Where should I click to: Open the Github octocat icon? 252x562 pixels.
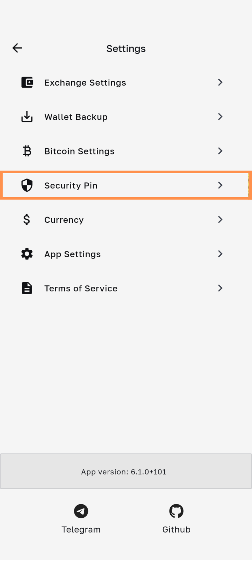click(176, 511)
